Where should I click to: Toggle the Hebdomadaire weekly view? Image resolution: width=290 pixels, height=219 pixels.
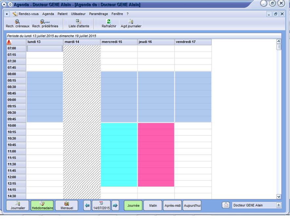click(42, 206)
